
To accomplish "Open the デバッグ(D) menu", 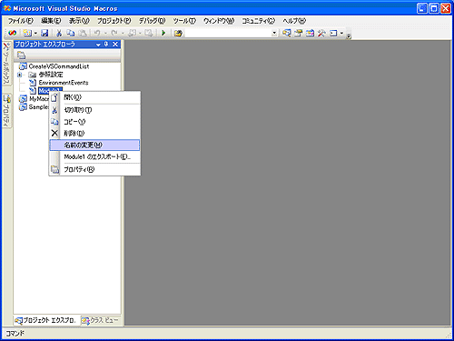I will (152, 21).
